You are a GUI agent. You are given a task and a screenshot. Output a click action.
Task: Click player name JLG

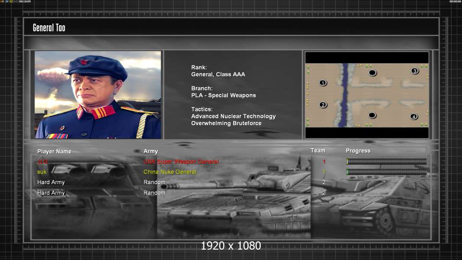(42, 162)
